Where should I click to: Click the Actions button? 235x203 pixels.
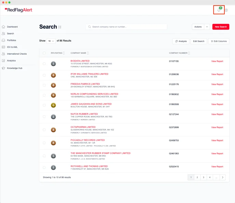[198, 27]
